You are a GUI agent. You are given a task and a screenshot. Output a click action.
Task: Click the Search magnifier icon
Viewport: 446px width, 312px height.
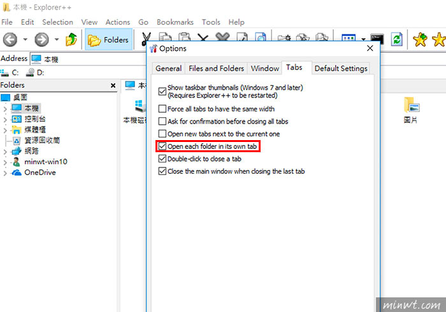[261, 37]
